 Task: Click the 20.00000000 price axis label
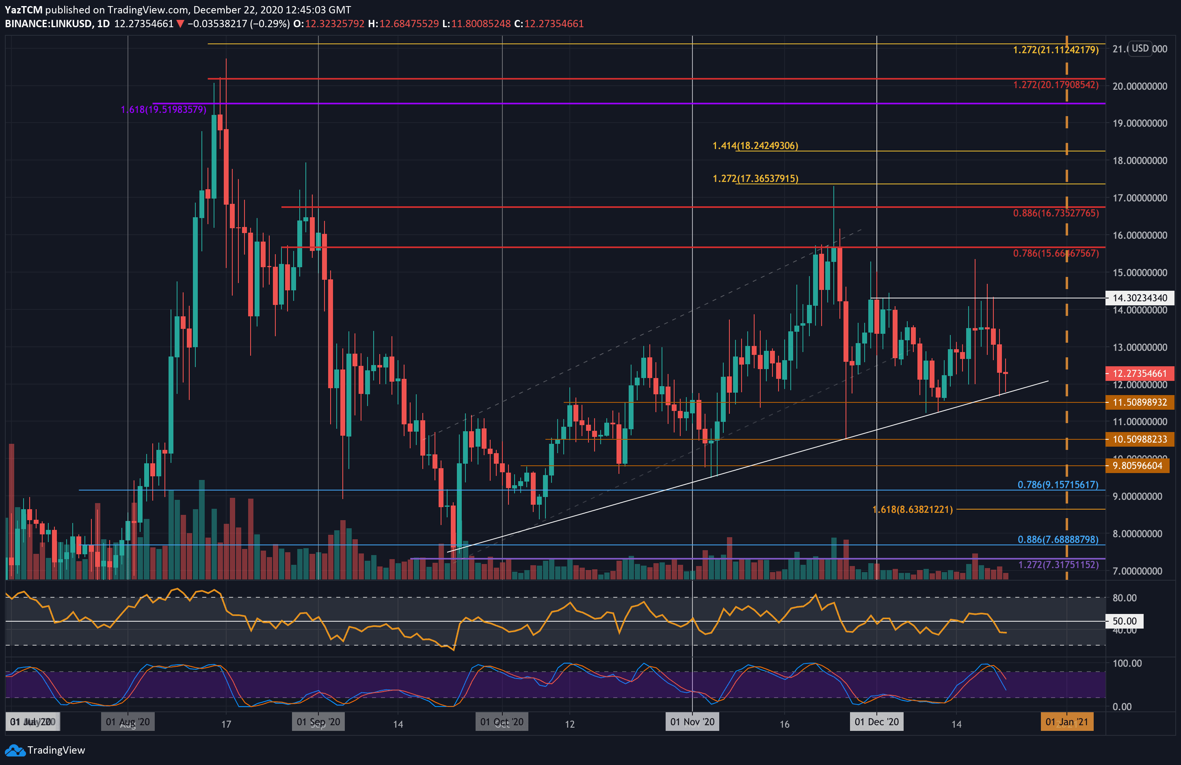pos(1139,86)
